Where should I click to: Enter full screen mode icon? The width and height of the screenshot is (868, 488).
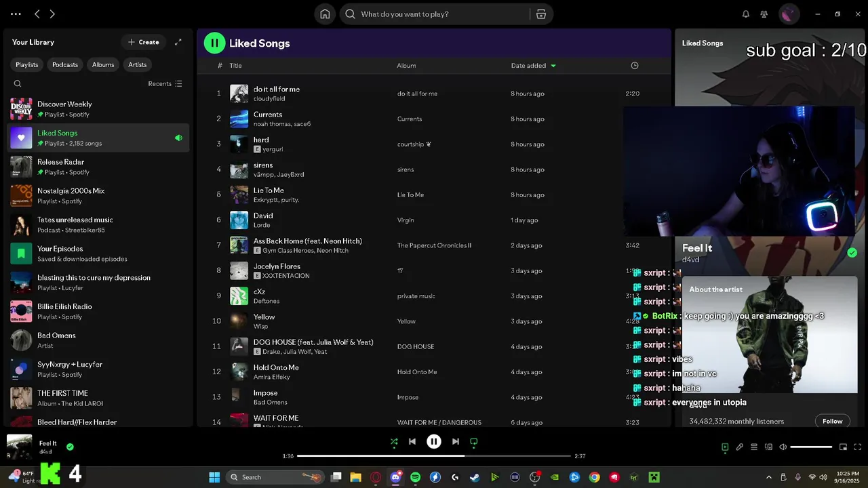(x=858, y=447)
